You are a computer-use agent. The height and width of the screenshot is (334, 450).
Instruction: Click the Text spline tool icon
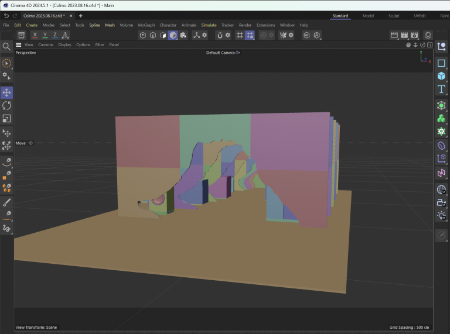441,89
